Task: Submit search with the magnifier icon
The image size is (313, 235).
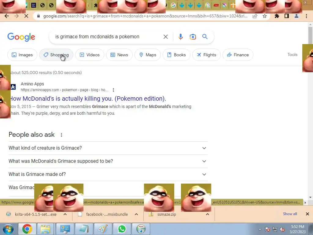Action: (x=205, y=37)
